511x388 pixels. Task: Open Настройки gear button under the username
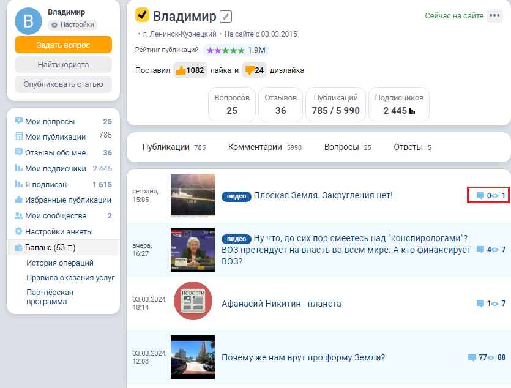pyautogui.click(x=72, y=25)
